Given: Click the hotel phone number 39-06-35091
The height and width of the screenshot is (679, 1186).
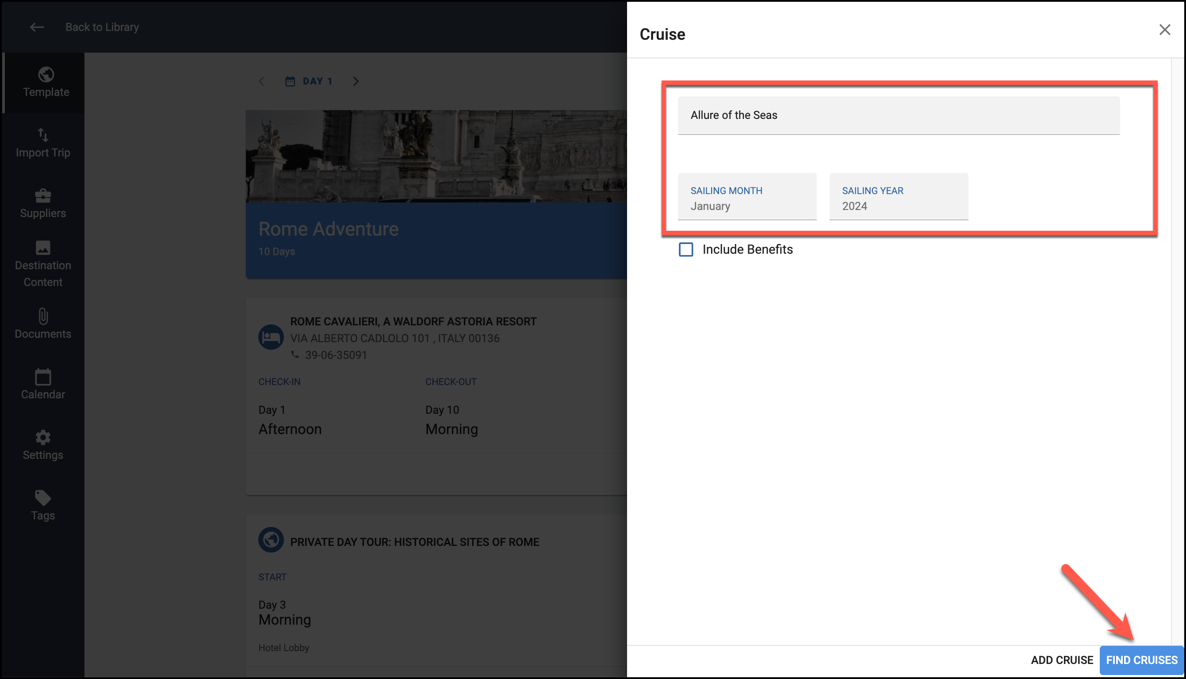Looking at the screenshot, I should pos(336,355).
